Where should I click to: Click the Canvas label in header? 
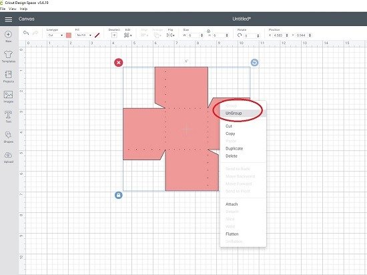pos(27,19)
